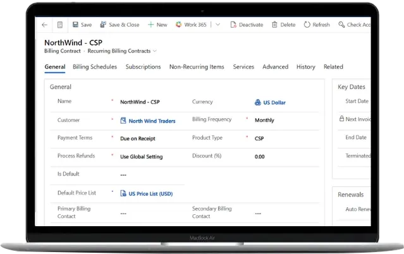This screenshot has height=254, width=404.
Task: Click the Refresh circular arrow icon
Action: [307, 25]
